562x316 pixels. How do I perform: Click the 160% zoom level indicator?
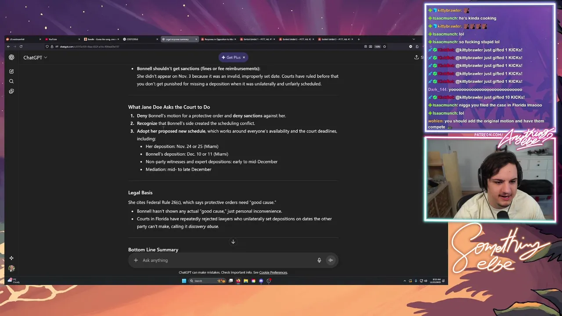pos(377,47)
